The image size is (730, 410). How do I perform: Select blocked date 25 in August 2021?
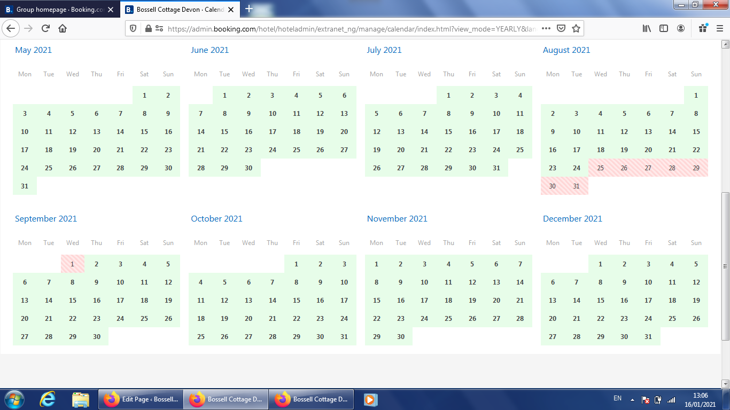pyautogui.click(x=600, y=168)
